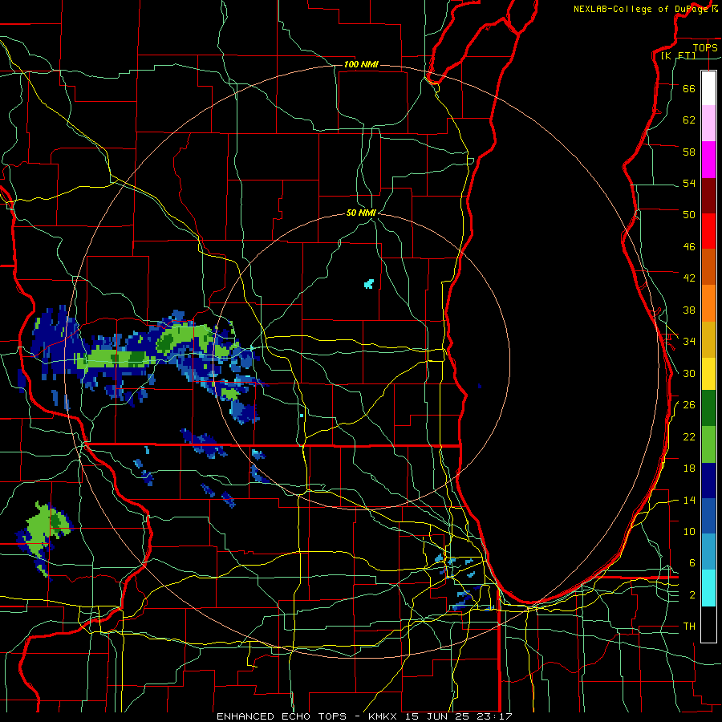The height and width of the screenshot is (722, 722).
Task: Click the dark orange legend swatch
Action: [708, 267]
